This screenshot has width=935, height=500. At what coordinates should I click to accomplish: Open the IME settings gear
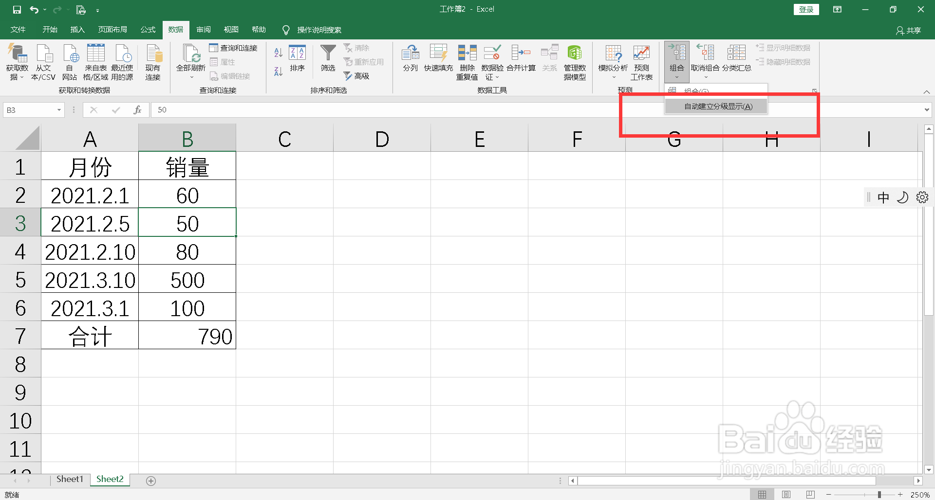[x=922, y=197]
